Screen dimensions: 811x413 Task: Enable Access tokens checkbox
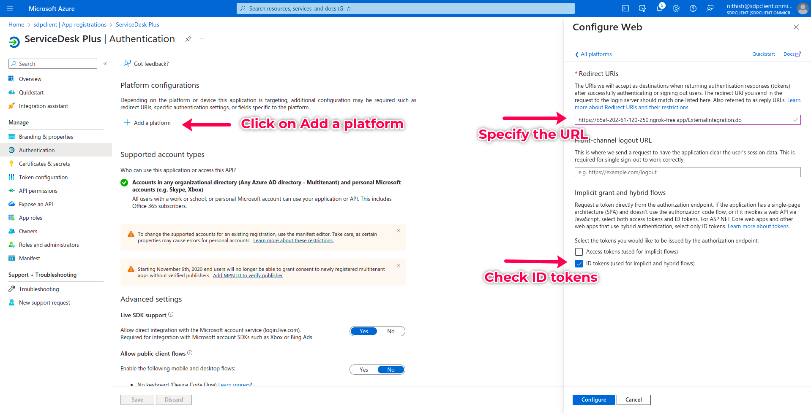pos(579,252)
